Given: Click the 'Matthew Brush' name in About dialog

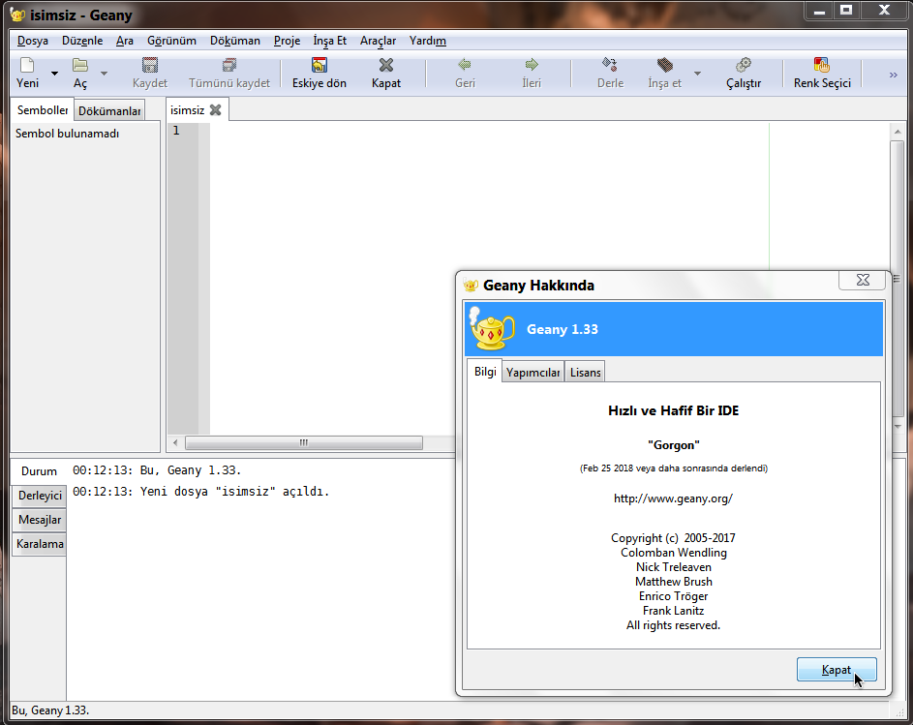Looking at the screenshot, I should tap(674, 582).
